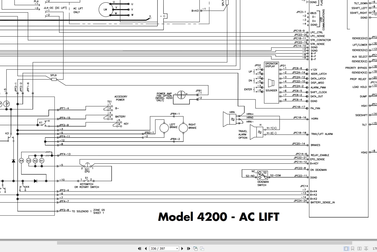The image size is (377, 252).
Task: Jump to the last page
Action: tap(188, 248)
